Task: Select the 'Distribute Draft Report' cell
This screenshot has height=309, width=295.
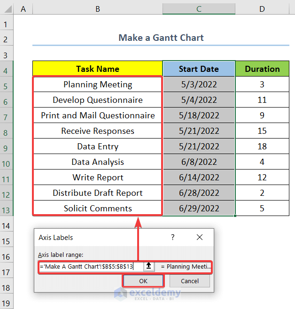Action: pos(98,193)
